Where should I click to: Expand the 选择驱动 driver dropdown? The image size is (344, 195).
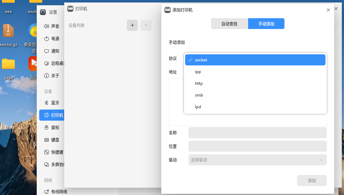[257, 160]
